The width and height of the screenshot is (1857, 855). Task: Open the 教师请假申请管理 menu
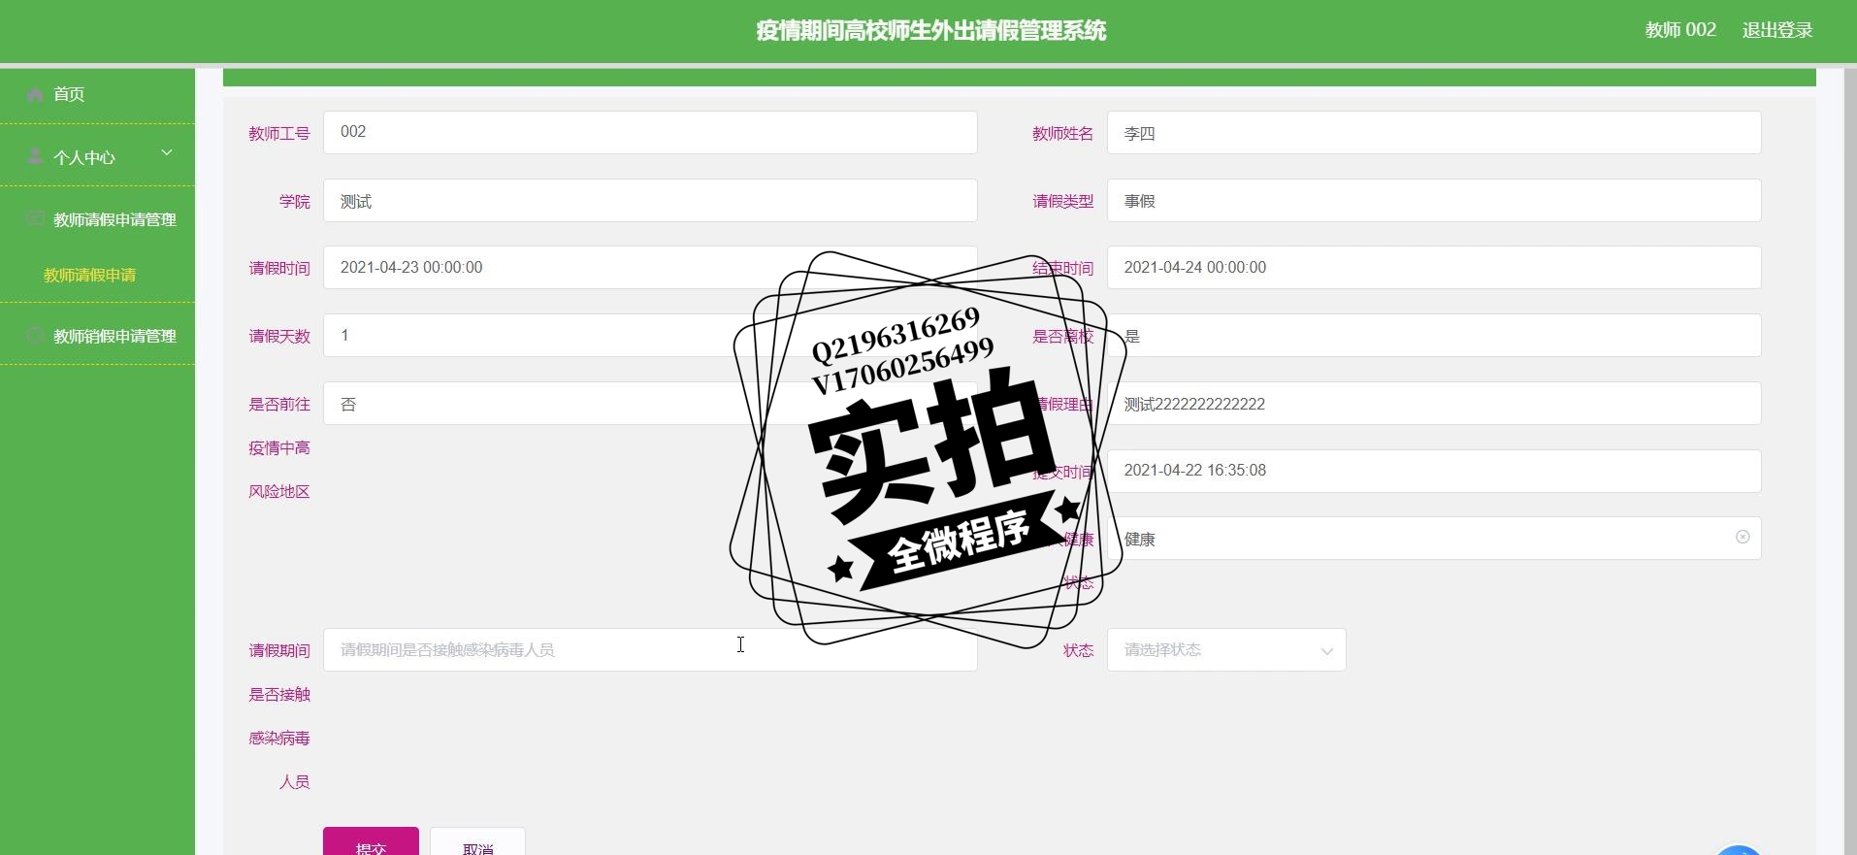97,219
